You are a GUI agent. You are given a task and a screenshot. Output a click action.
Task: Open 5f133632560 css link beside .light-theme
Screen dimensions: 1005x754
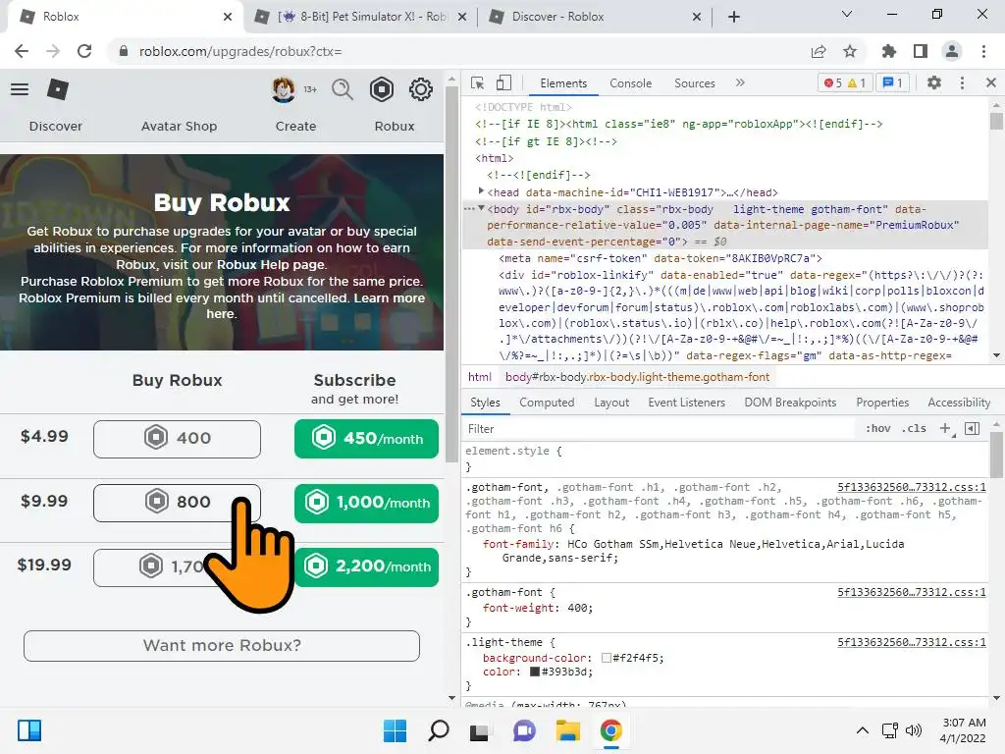tap(912, 642)
